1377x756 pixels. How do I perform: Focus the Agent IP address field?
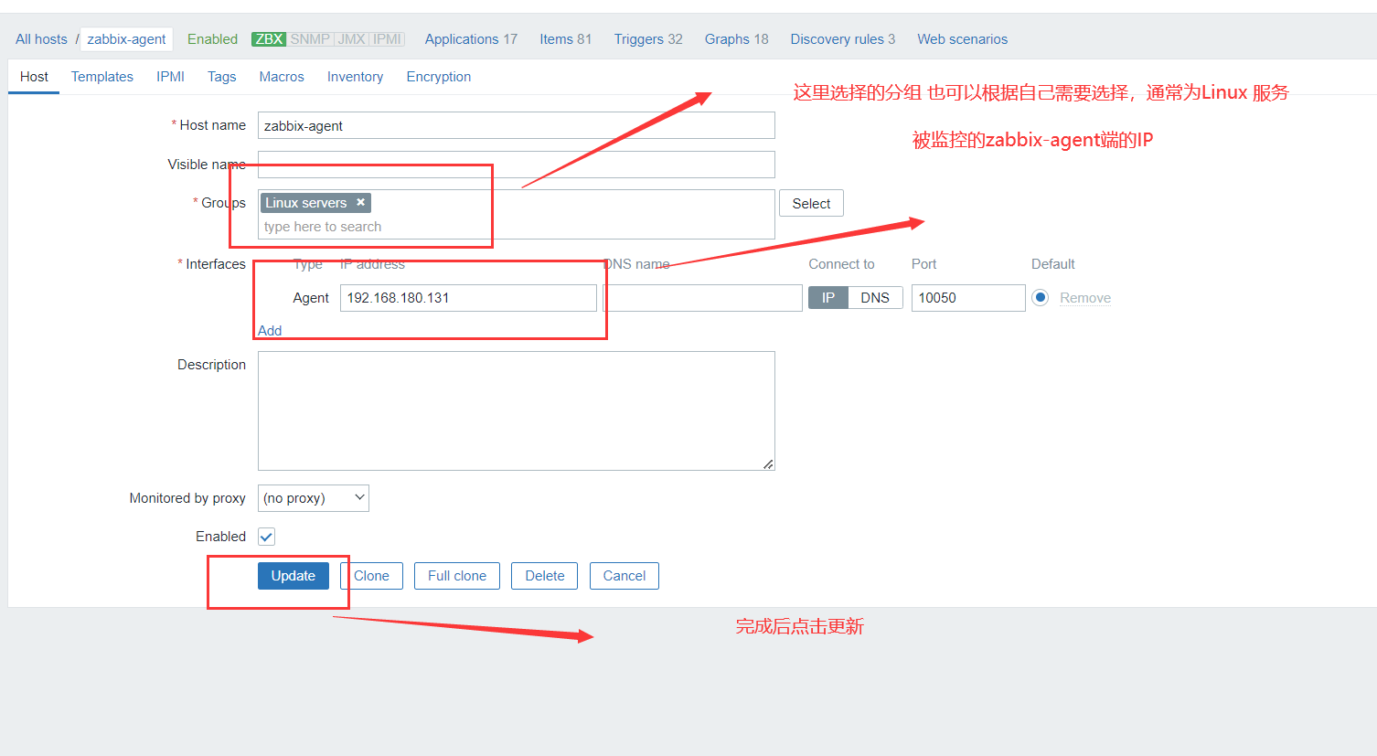pos(468,298)
